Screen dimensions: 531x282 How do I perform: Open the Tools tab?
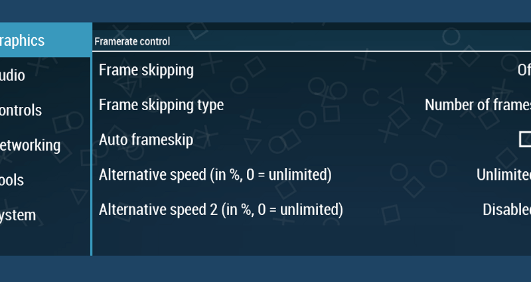(45, 180)
